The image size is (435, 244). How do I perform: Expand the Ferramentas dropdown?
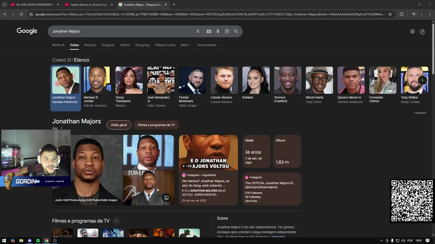(x=208, y=45)
